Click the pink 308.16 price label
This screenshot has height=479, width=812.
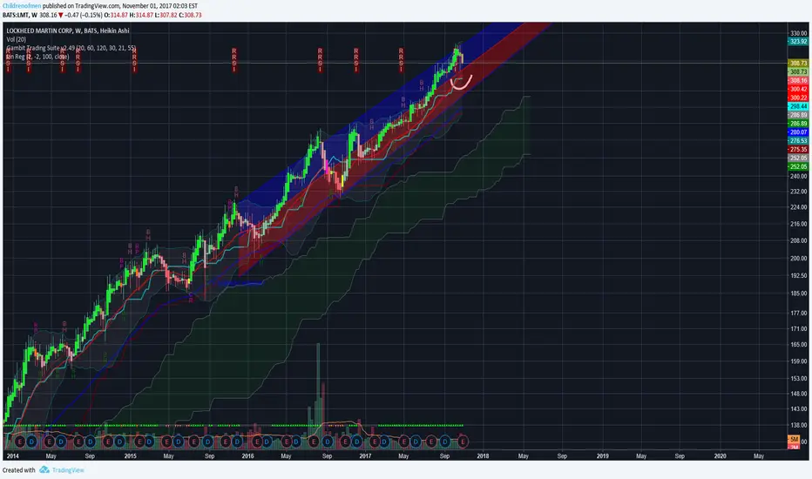click(x=798, y=80)
